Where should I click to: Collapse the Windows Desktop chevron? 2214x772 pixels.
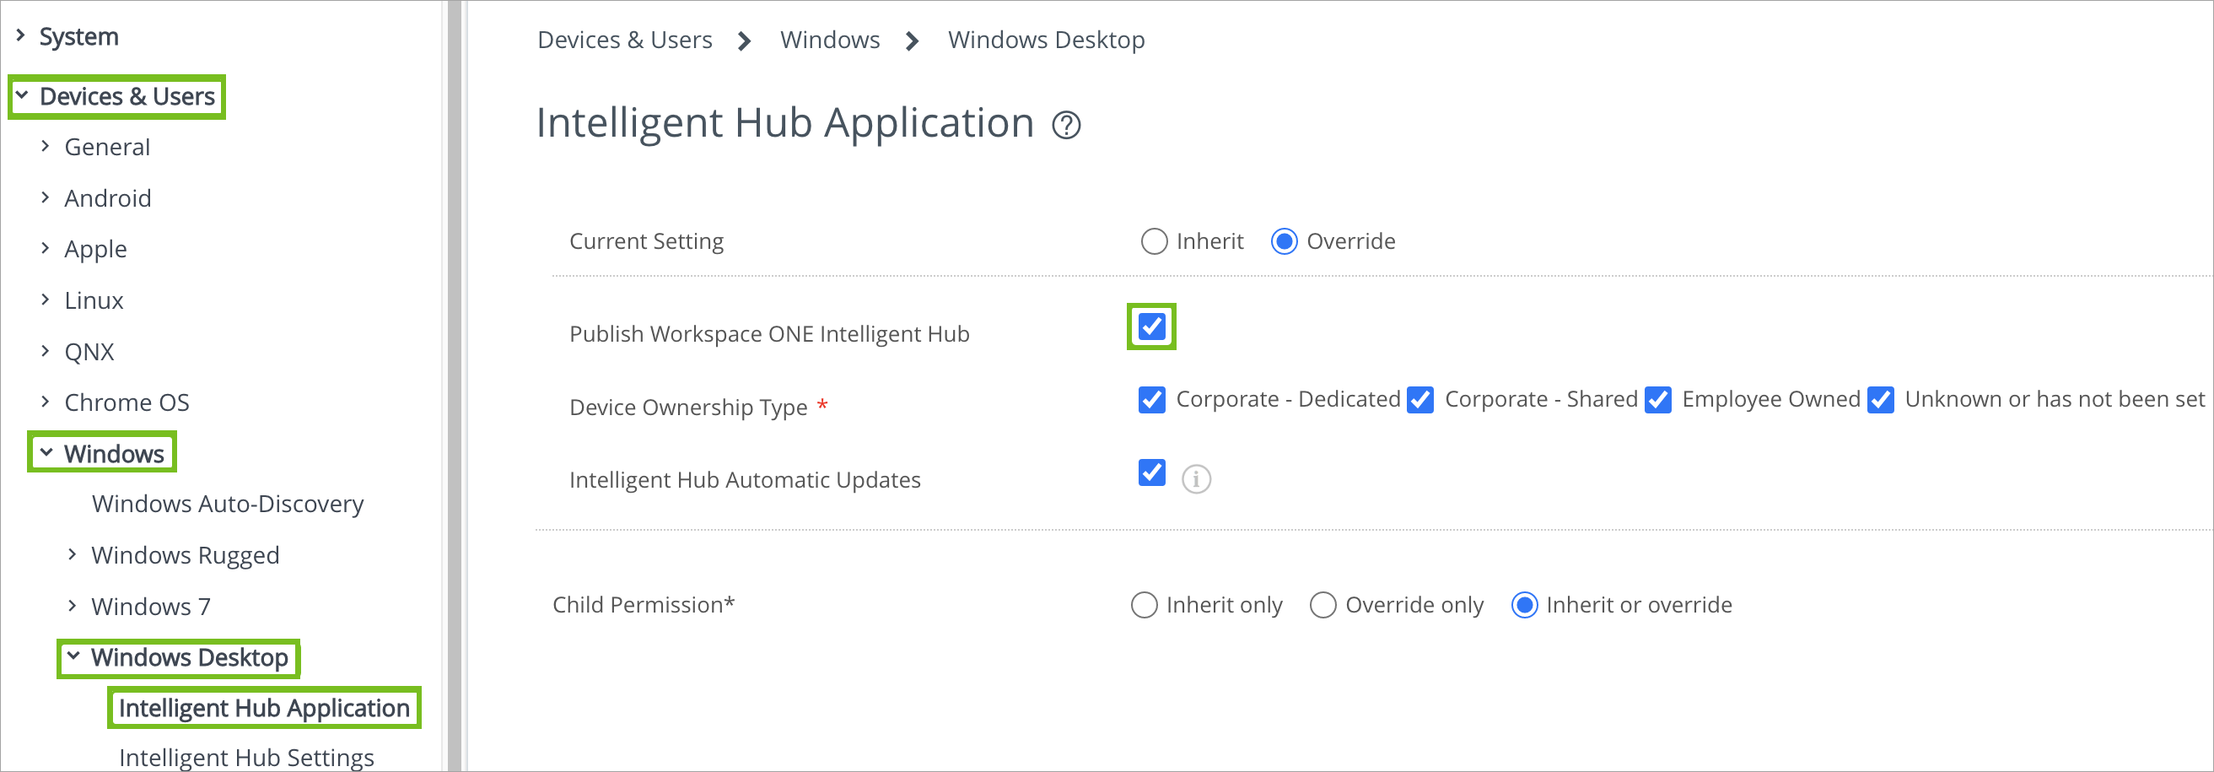pos(74,656)
